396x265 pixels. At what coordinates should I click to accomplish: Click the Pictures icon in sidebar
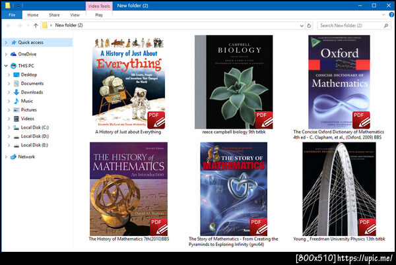pos(16,109)
